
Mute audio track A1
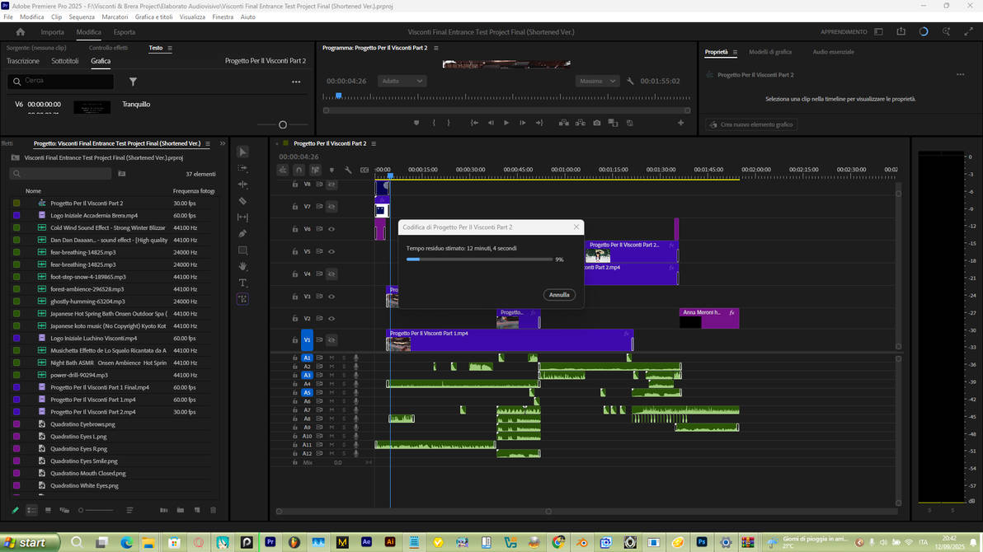pyautogui.click(x=332, y=358)
